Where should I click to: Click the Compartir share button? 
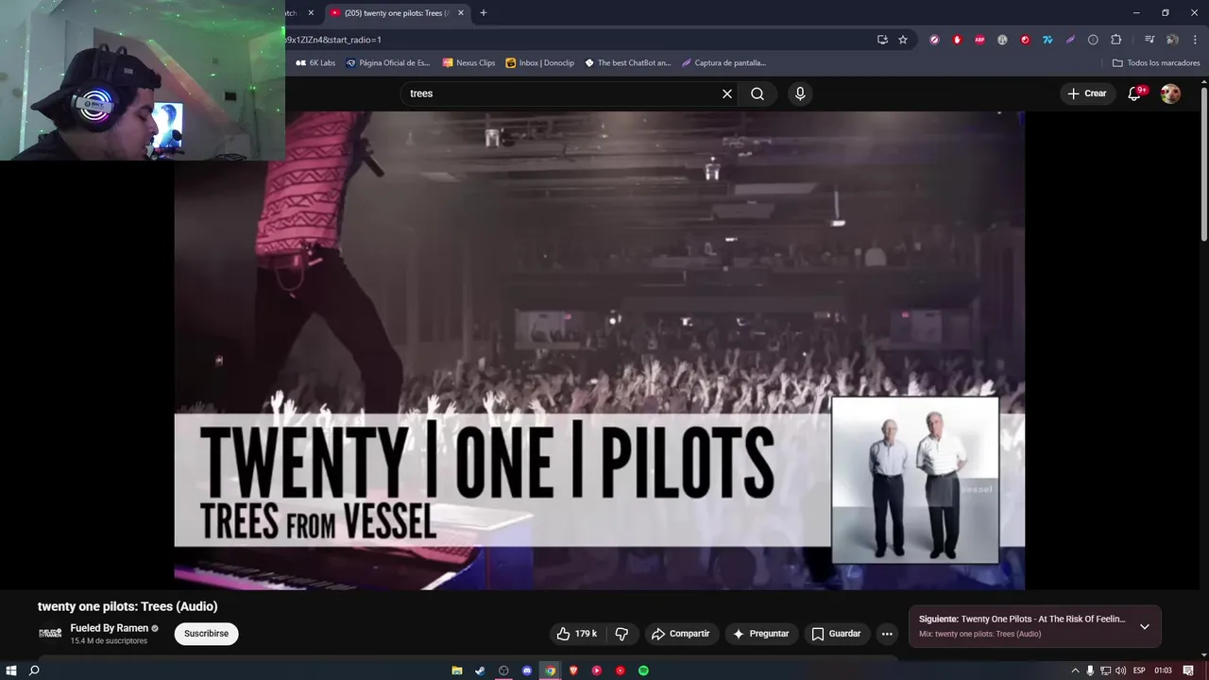680,634
